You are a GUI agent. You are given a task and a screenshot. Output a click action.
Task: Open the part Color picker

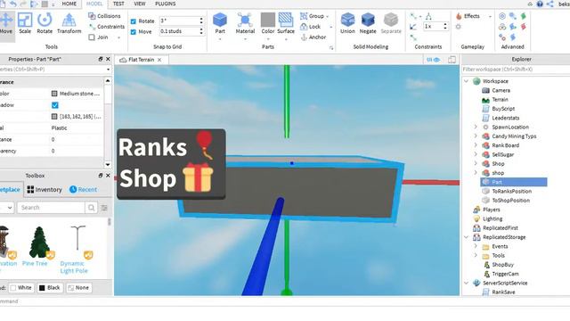point(268,23)
